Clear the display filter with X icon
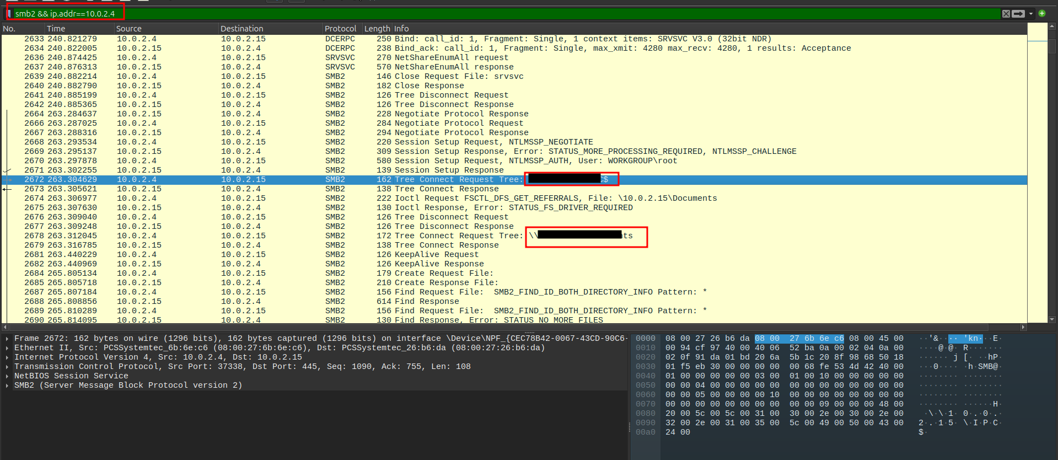The height and width of the screenshot is (460, 1058). [1006, 14]
